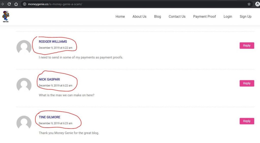Image resolution: width=260 pixels, height=143 pixels.
Task: Open the December 9, 2019 6:23 am timestamp
Action: click(56, 123)
